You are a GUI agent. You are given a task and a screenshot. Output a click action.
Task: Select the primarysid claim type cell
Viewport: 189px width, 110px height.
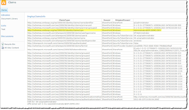(64, 25)
